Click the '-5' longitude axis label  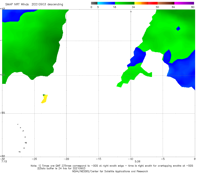(163, 159)
